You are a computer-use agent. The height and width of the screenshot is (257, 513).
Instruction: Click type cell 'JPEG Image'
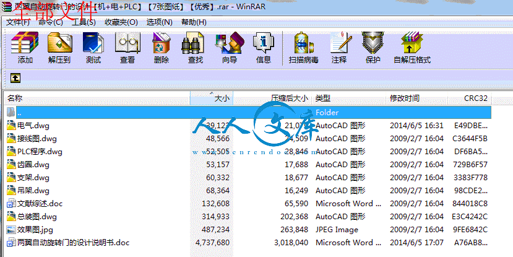337,230
